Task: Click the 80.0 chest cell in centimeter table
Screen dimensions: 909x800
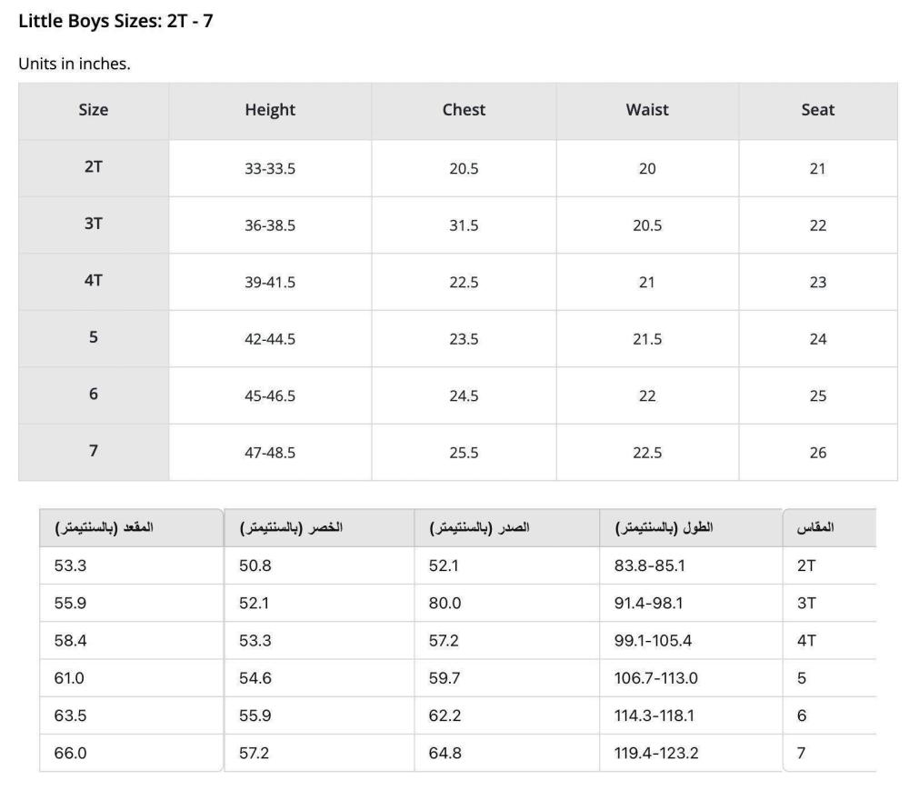Action: click(x=445, y=604)
